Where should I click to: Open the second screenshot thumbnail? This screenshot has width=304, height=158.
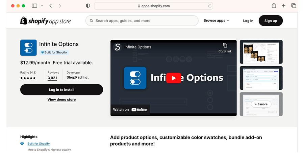click(x=261, y=78)
